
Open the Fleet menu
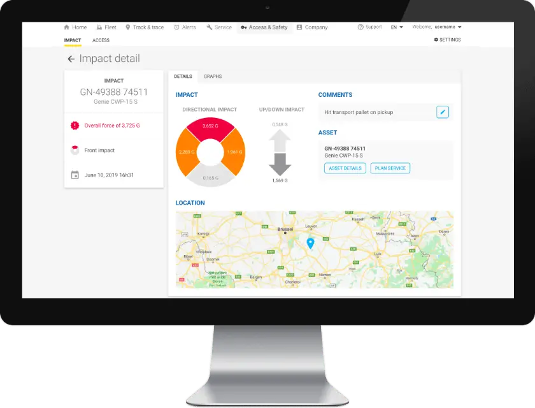[x=106, y=27]
